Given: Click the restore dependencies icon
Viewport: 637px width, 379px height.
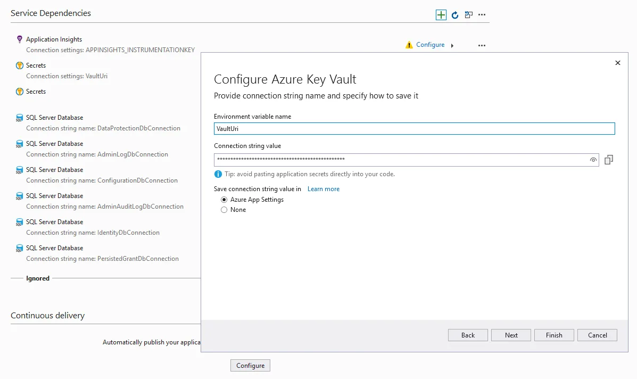Looking at the screenshot, I should (x=468, y=15).
